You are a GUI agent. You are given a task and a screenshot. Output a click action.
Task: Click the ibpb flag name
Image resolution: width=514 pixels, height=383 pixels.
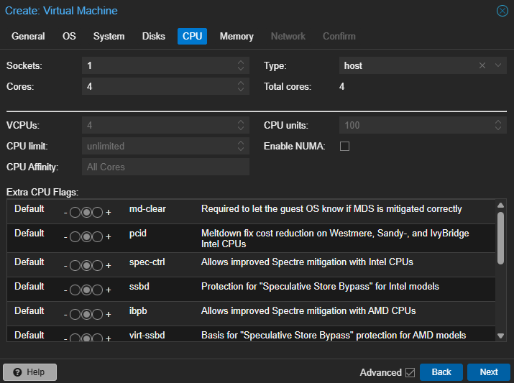click(138, 310)
